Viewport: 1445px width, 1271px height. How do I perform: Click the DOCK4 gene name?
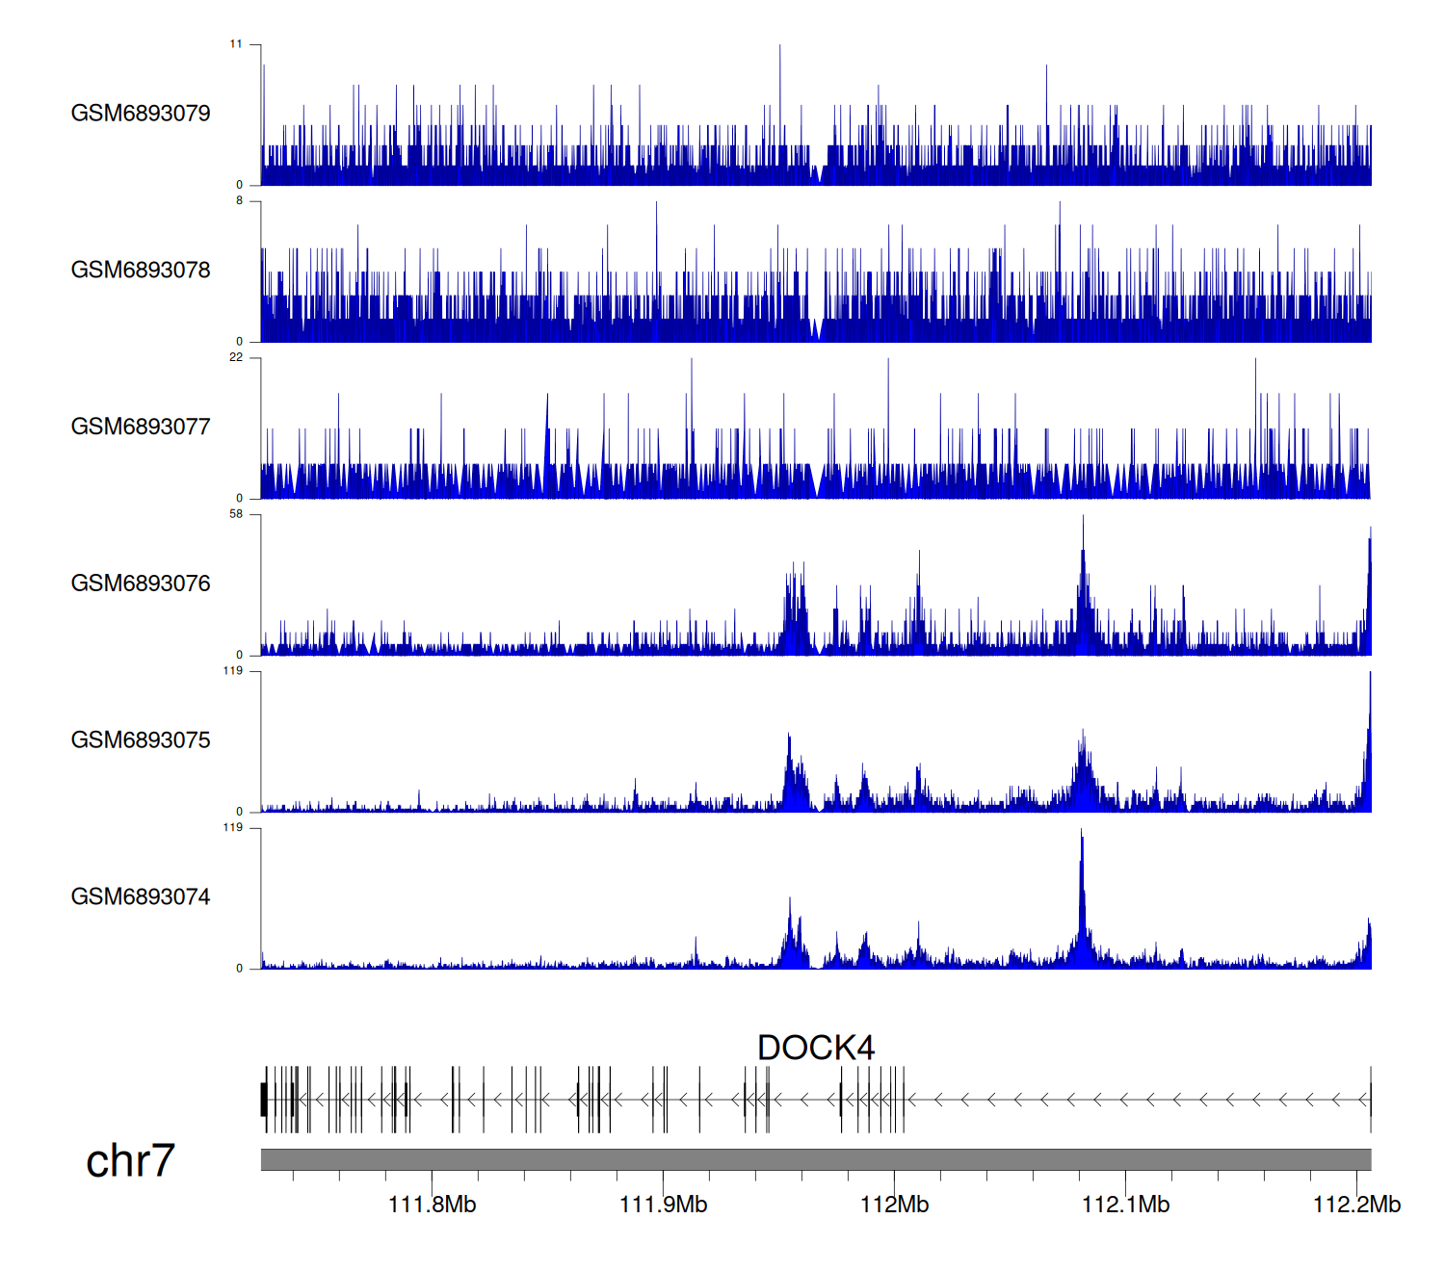(815, 1048)
